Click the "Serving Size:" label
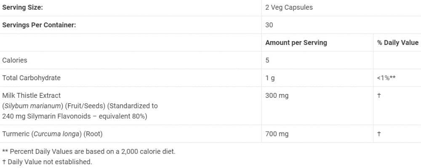The width and height of the screenshot is (421, 168). click(x=23, y=7)
